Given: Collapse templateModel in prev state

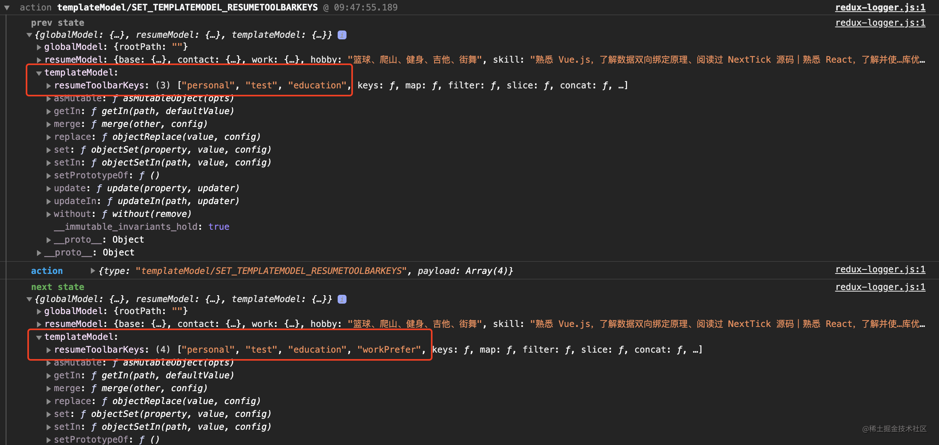Looking at the screenshot, I should 39,73.
